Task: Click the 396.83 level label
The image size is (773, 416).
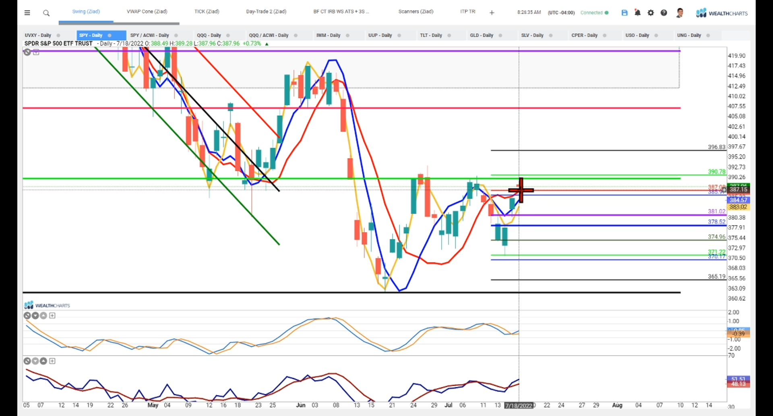Action: (717, 147)
